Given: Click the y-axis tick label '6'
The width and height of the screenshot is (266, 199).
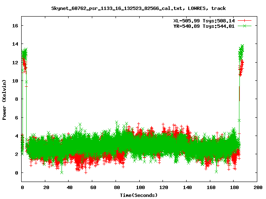Looking at the screenshot, I should click(x=17, y=118).
